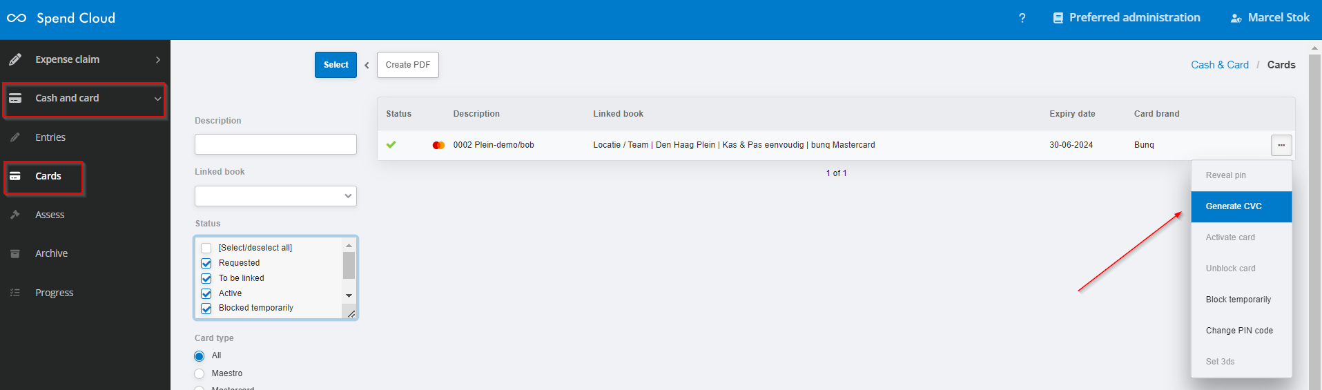Click the 30-06-2024 expiry date cell
This screenshot has height=390, width=1322.
(1071, 145)
